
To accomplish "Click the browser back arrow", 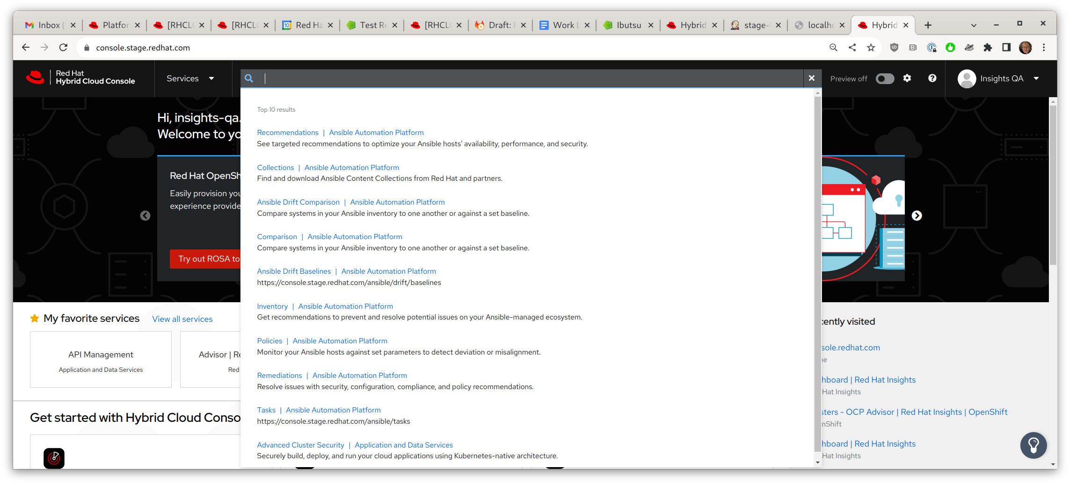I will click(x=26, y=47).
